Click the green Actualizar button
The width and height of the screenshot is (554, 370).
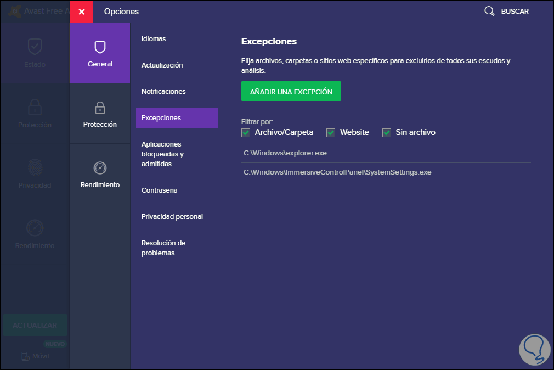(35, 325)
